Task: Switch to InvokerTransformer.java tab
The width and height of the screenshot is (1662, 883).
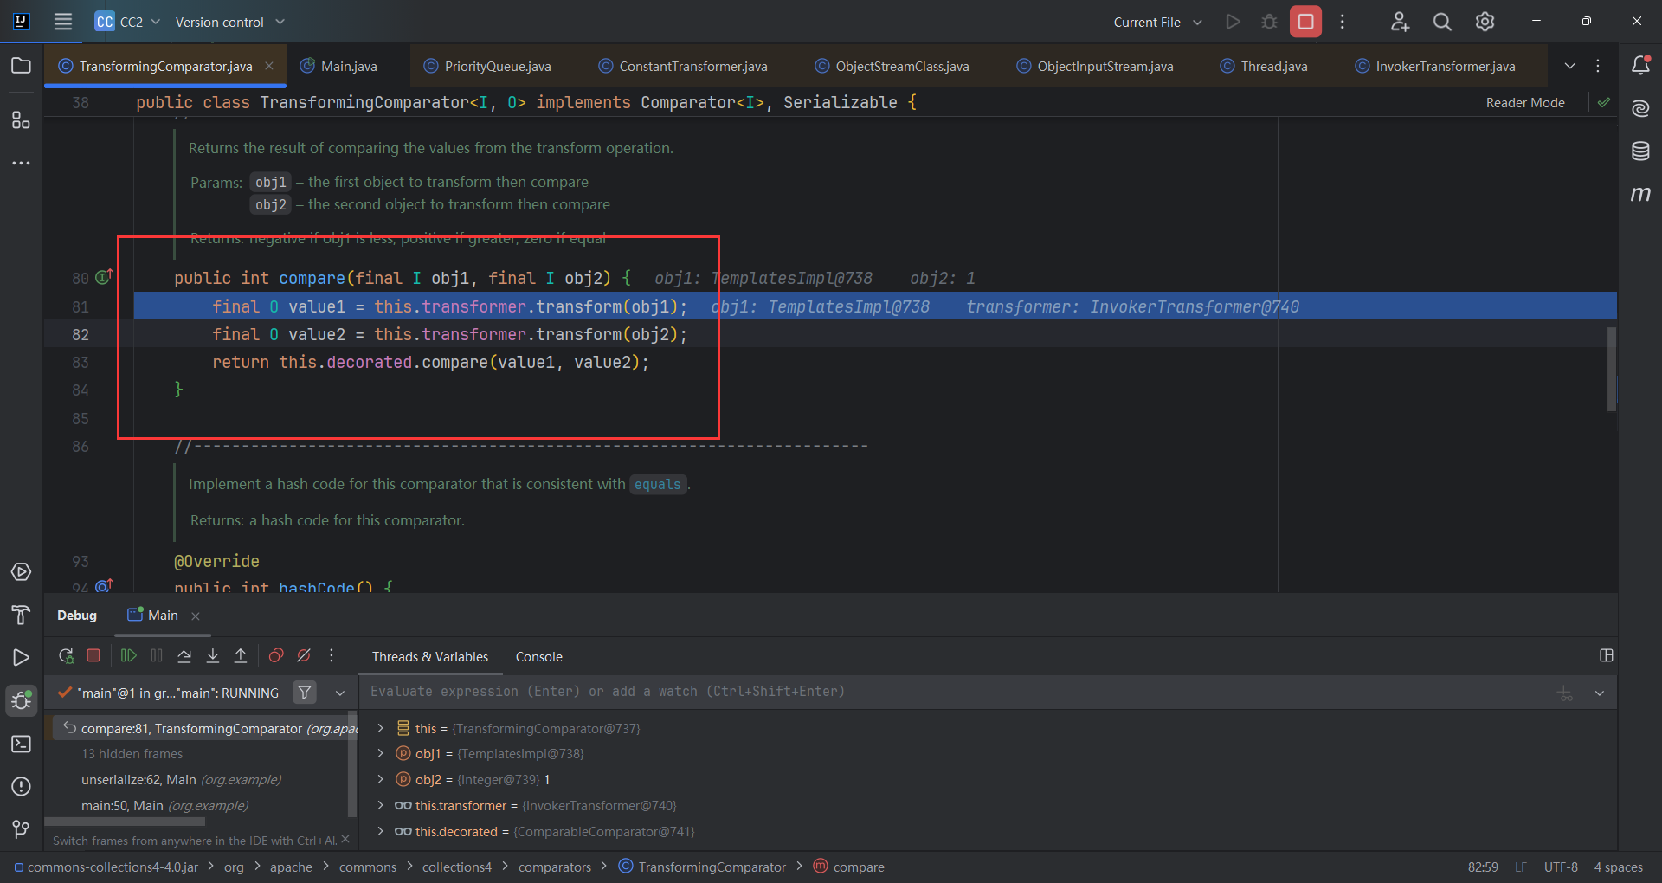Action: coord(1435,66)
